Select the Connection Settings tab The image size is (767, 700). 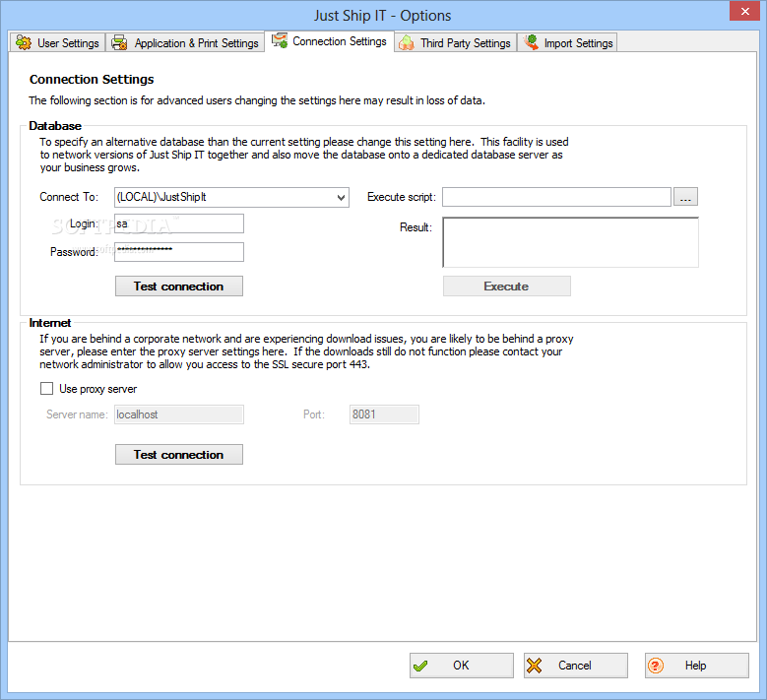[x=329, y=41]
